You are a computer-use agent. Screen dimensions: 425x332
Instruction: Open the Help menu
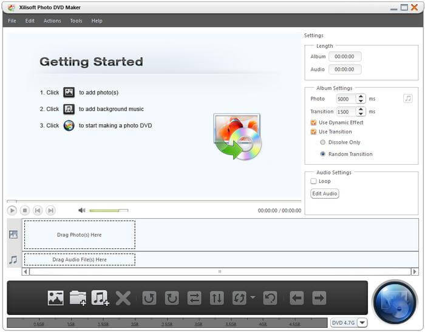click(x=97, y=21)
